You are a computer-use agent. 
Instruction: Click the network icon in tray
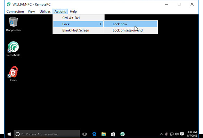click(171, 134)
